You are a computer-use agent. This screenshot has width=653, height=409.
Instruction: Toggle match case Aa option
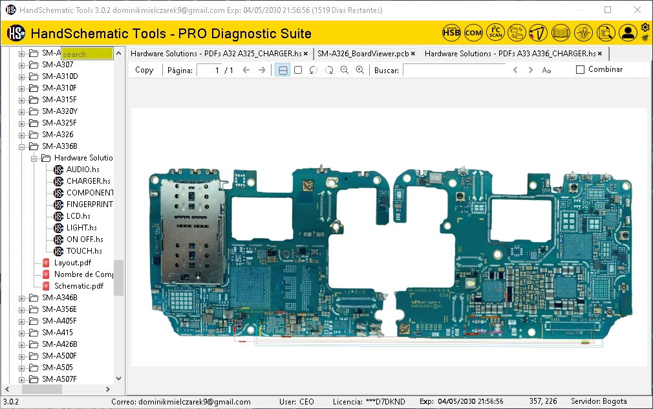(546, 71)
